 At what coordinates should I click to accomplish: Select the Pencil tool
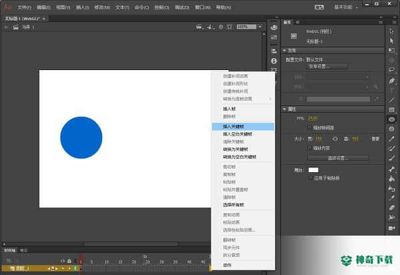391,139
